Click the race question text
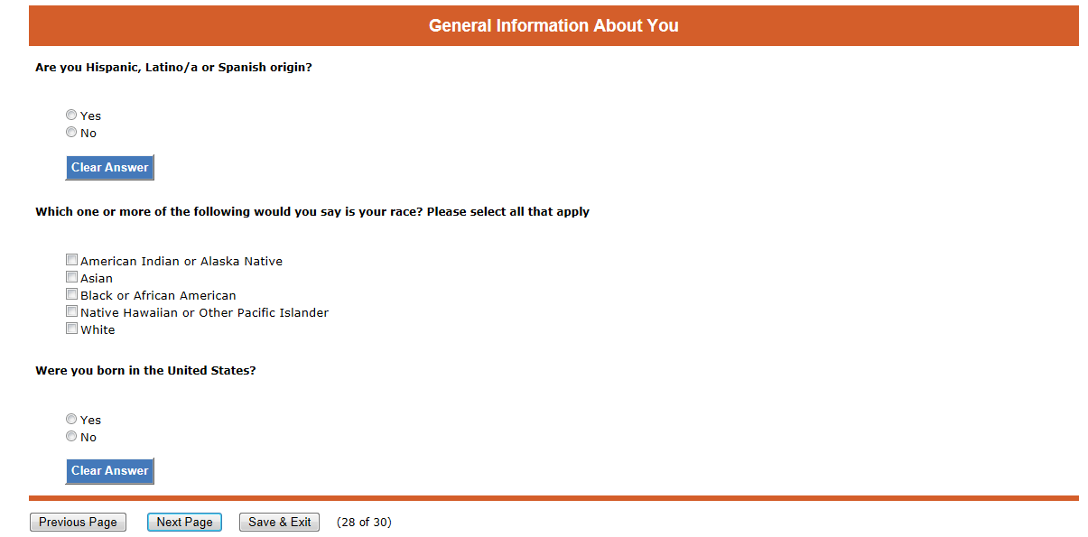 [312, 212]
